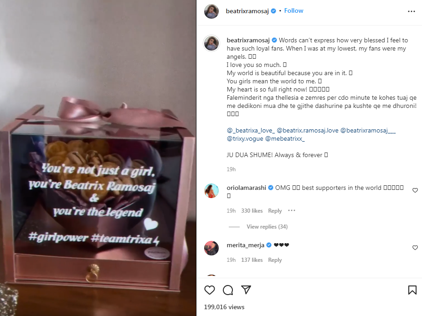Viewport: 422px width, 316px height.
Task: Reply to oriolamarashi's comment
Action: [275, 211]
